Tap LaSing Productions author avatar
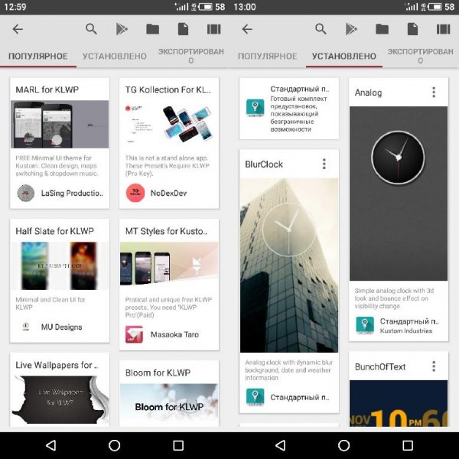Viewport: 459px width, 459px height. pos(26,193)
